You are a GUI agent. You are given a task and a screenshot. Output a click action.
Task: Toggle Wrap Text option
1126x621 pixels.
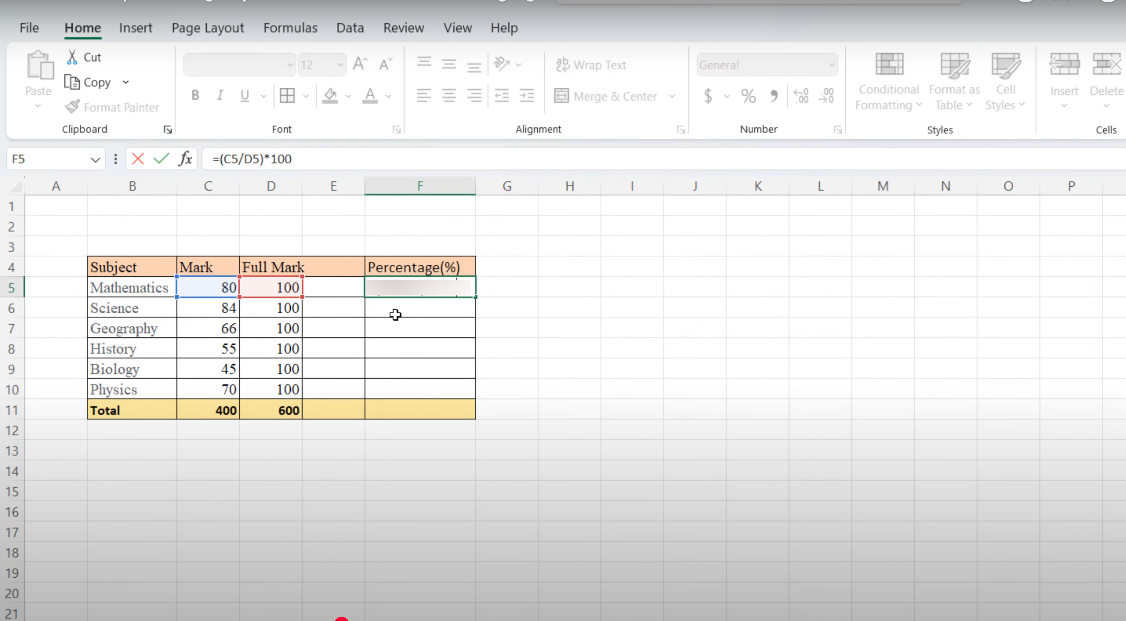[591, 65]
